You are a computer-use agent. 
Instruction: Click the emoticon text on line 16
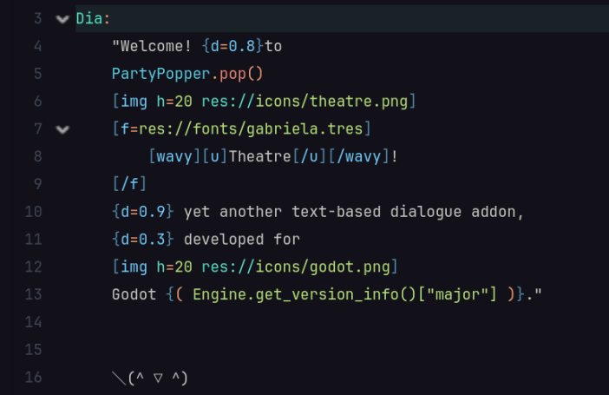[149, 378]
